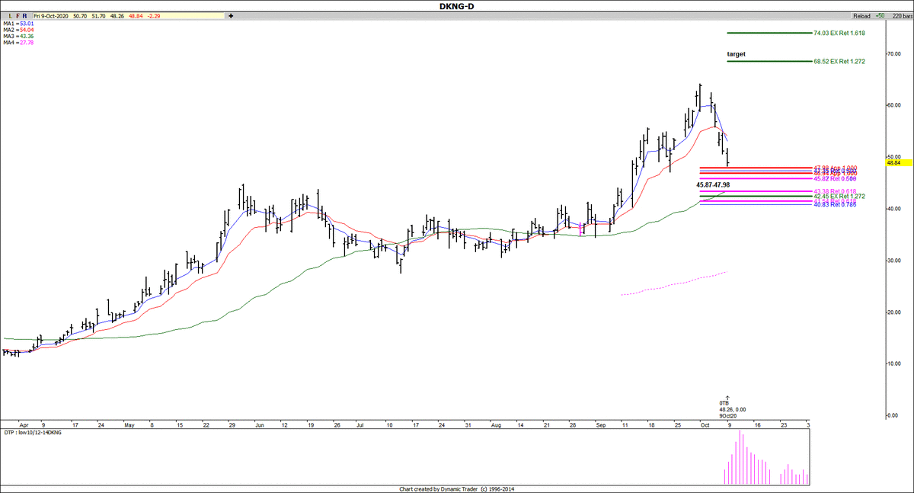Click the 0TB time marker annotation

tap(724, 402)
